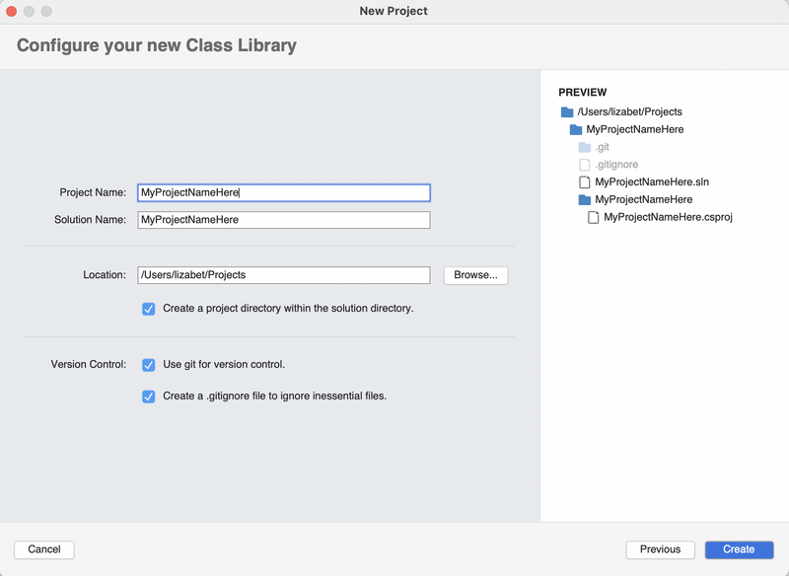Viewport: 789px width, 576px height.
Task: Click into the Solution Name field
Action: pyautogui.click(x=284, y=220)
